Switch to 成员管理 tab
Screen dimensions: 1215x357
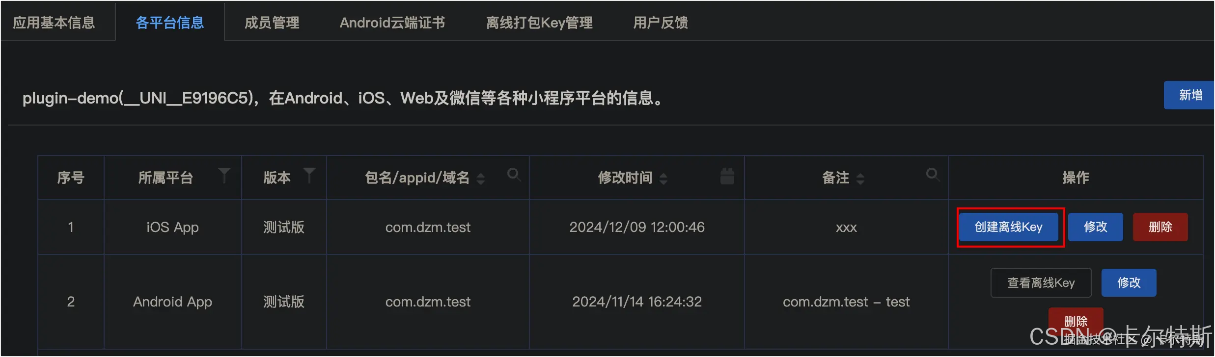point(272,23)
